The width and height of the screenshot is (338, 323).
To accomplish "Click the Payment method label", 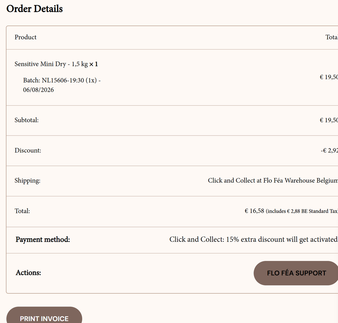I will [x=43, y=240].
